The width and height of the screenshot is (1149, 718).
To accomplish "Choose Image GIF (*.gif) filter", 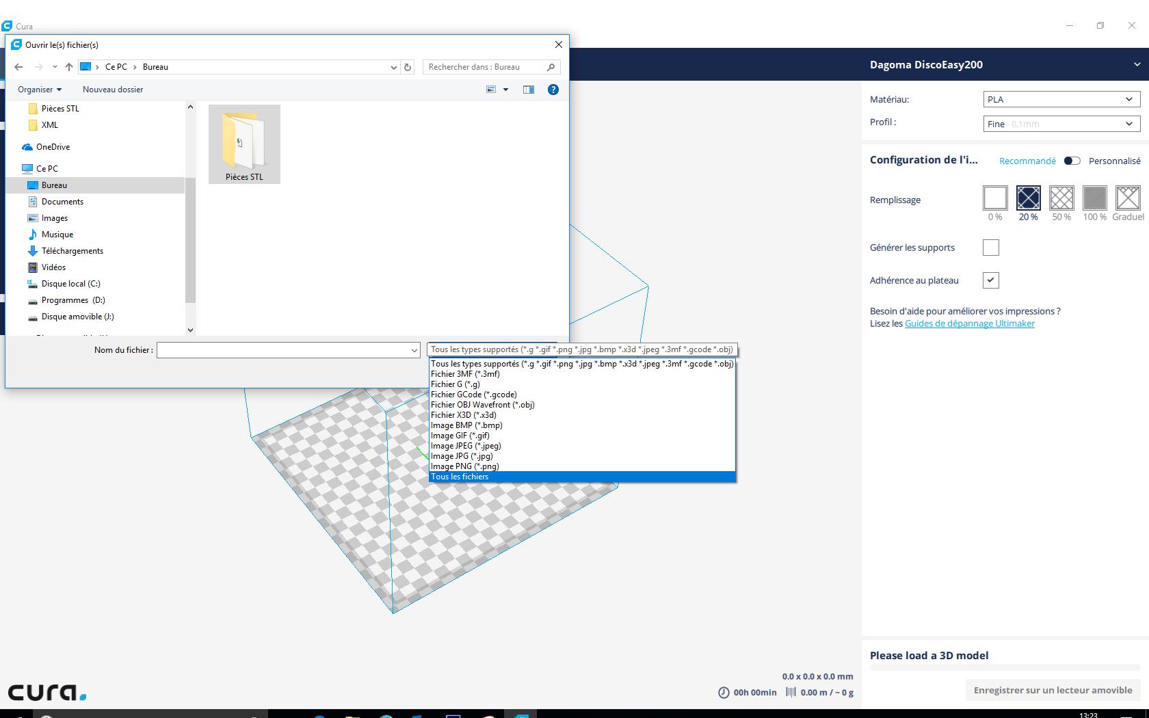I will [x=582, y=436].
